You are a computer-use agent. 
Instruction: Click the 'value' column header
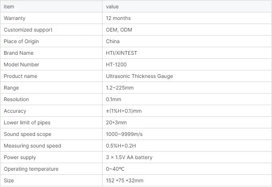pos(112,7)
